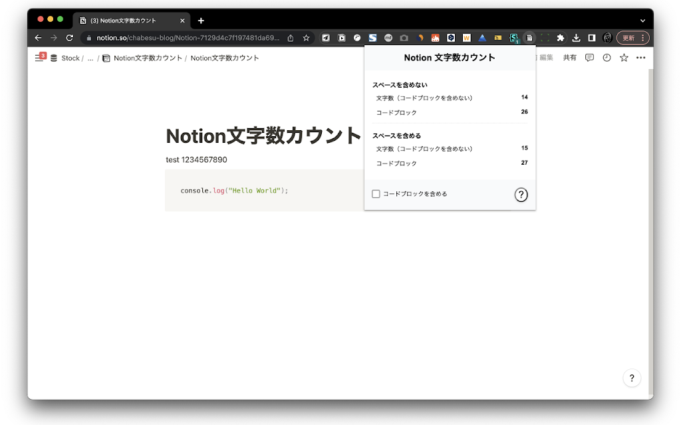Reload the Notion page
The height and width of the screenshot is (425, 681).
click(x=69, y=38)
